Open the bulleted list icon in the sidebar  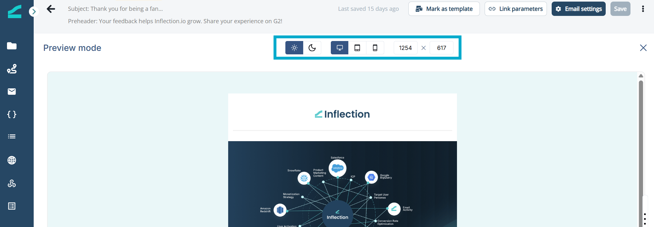12,136
